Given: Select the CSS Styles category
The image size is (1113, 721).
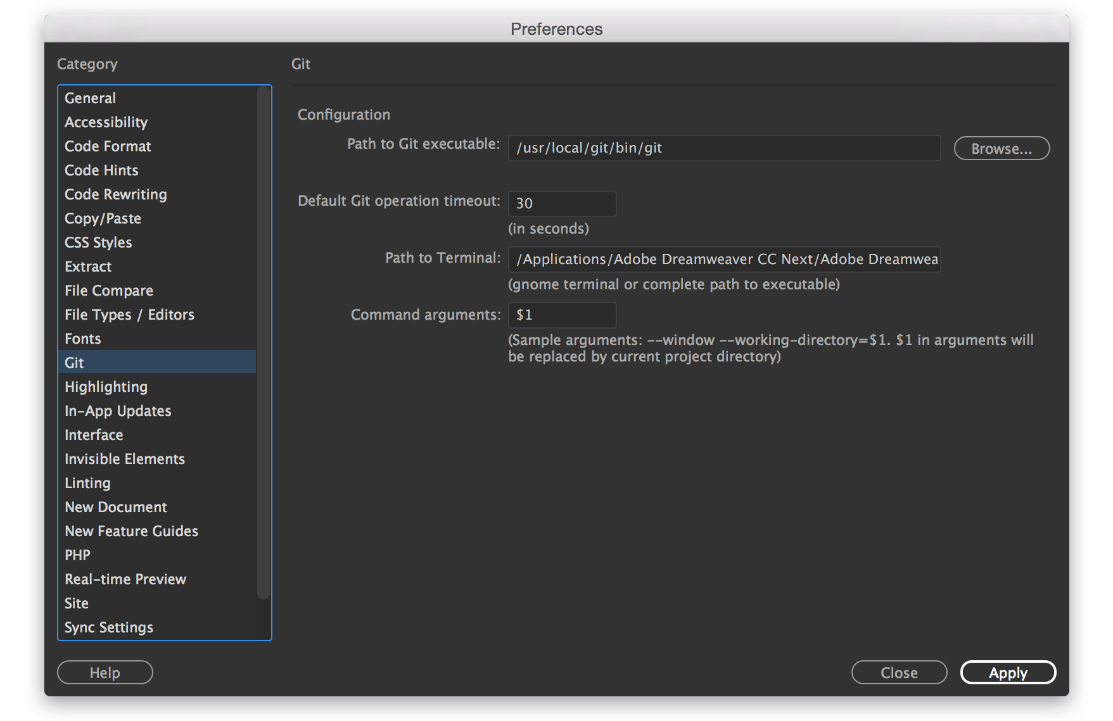Looking at the screenshot, I should (98, 242).
